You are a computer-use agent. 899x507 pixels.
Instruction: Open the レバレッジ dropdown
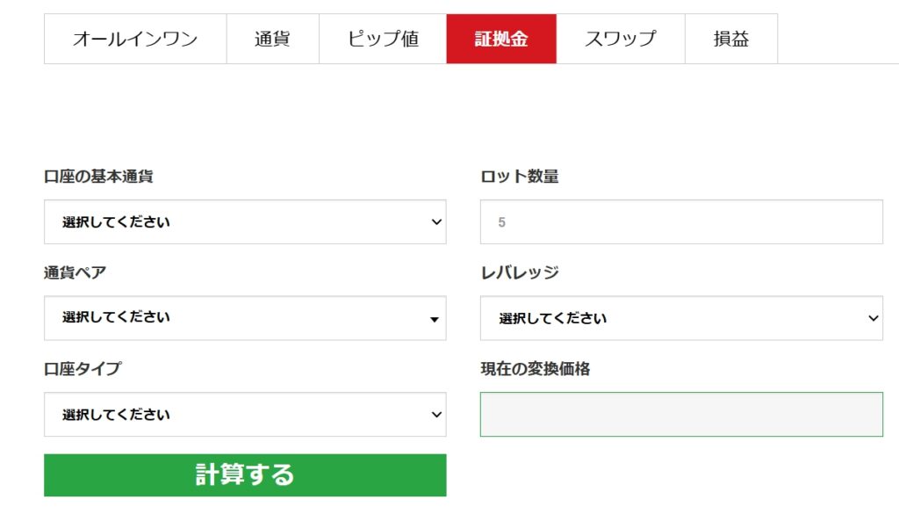coord(681,318)
